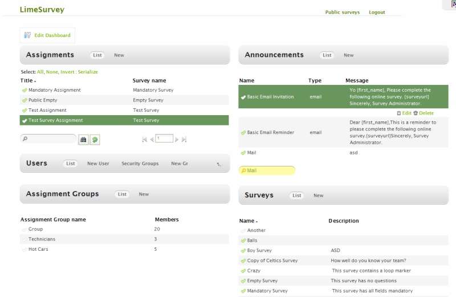Click the next page arrow in Assignments
Screen dimensions: 456x297
pos(177,139)
